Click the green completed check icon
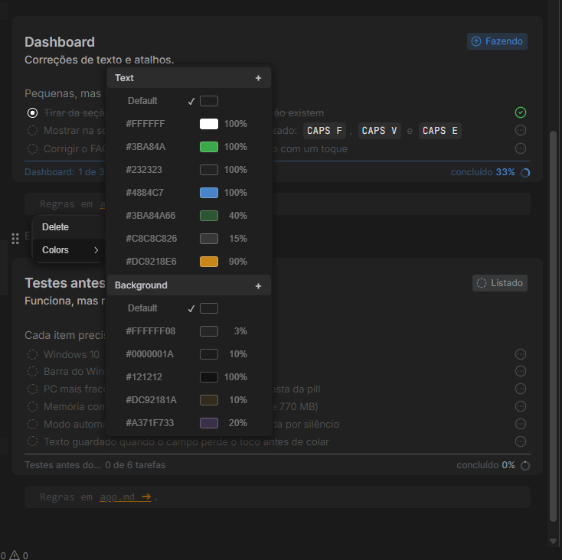562x560 pixels. [x=521, y=112]
